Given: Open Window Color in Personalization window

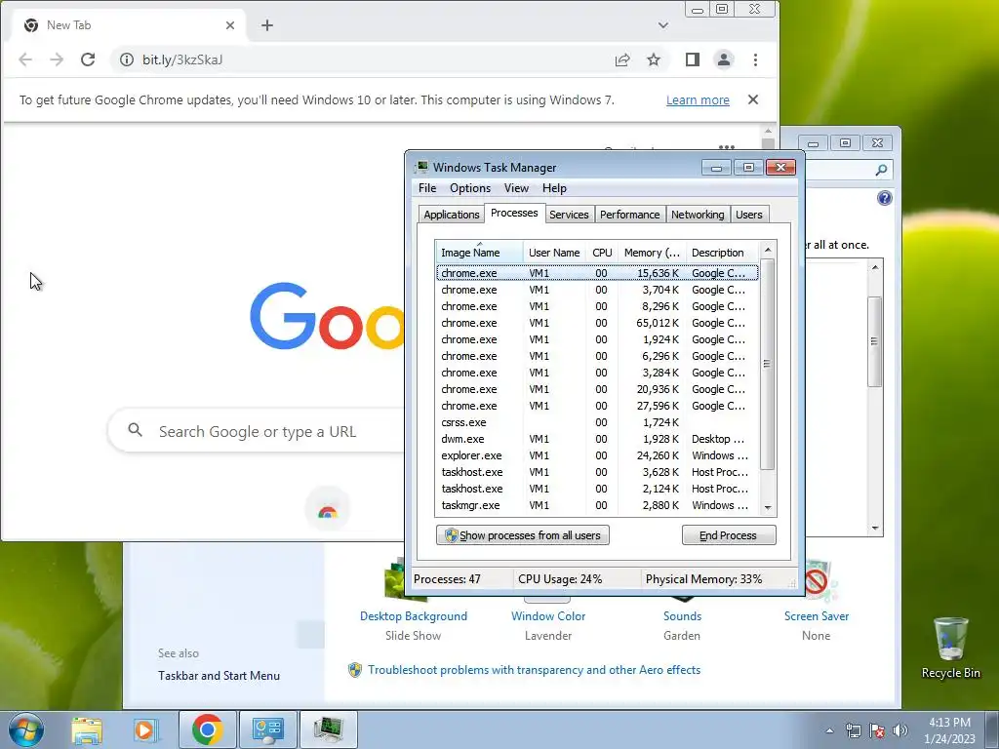Looking at the screenshot, I should 548,616.
